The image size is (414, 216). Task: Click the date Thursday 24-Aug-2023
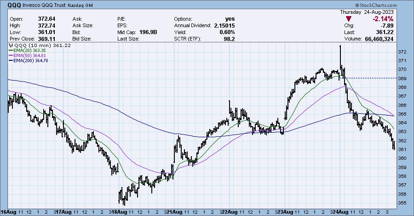(367, 12)
